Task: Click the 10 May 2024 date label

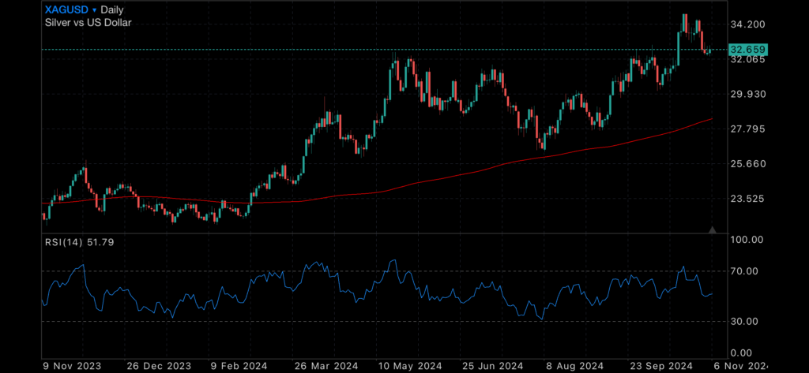Action: click(410, 367)
